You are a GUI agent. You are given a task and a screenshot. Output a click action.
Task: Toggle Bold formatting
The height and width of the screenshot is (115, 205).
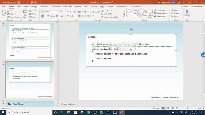point(42,16)
